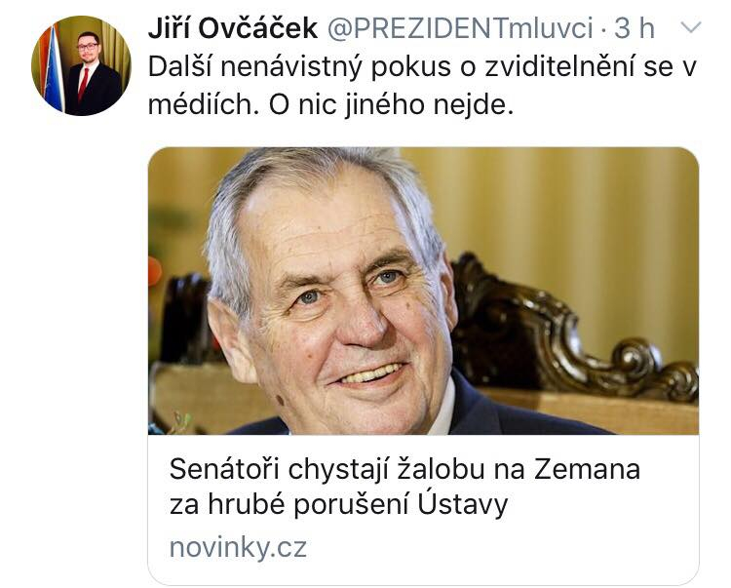This screenshot has height=588, width=731.
Task: Tap the word médiích in tweet text
Action: point(204,105)
